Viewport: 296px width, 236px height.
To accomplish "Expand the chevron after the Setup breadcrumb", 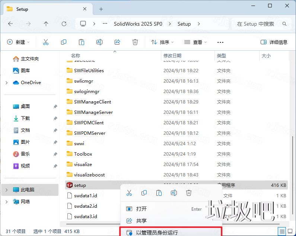I will point(199,24).
